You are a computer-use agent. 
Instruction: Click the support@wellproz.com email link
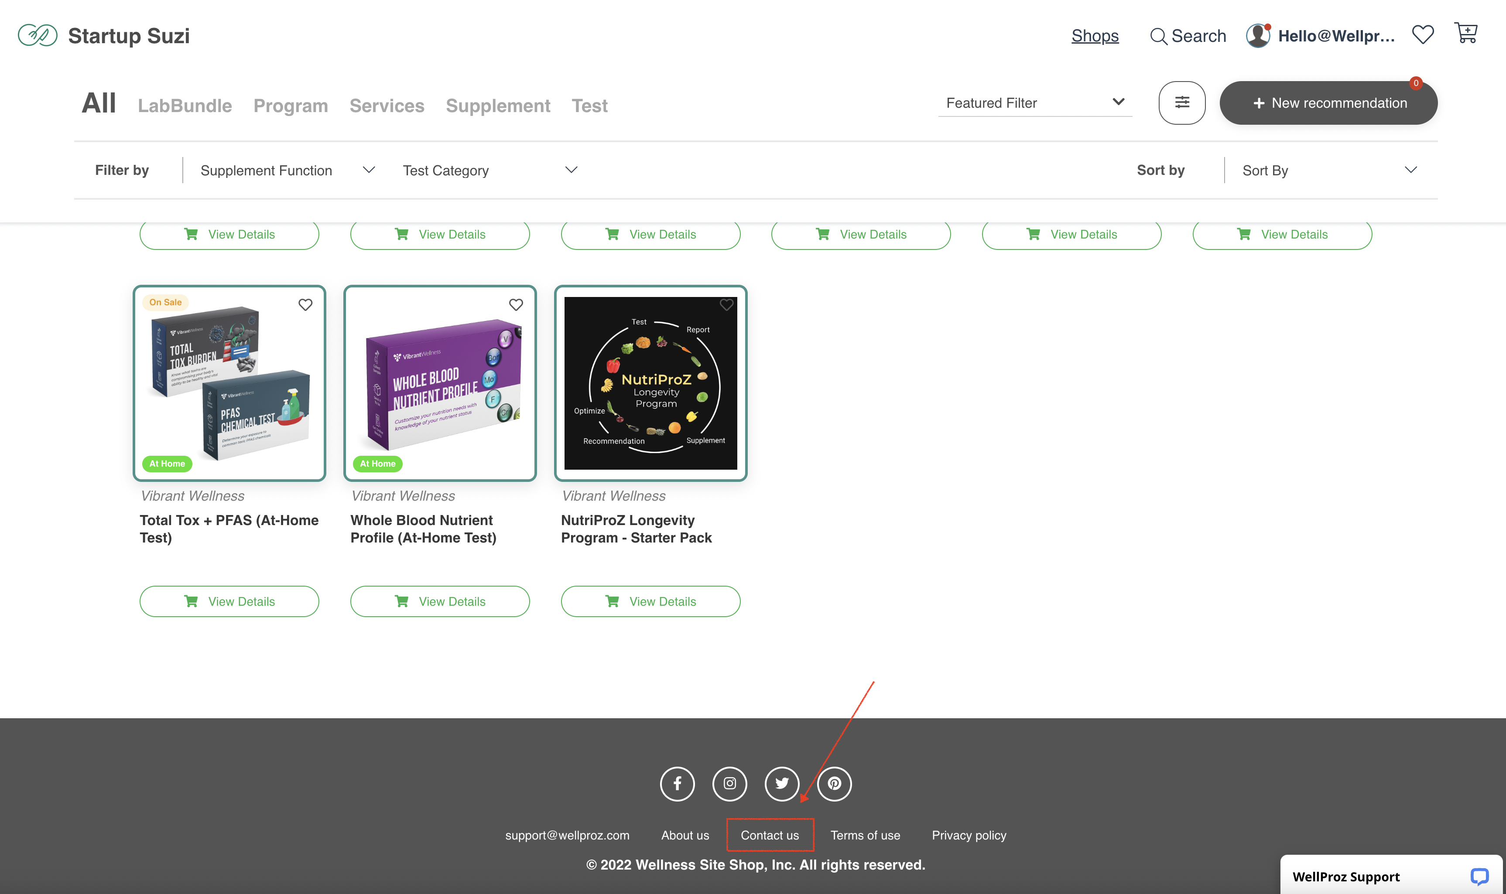tap(567, 835)
